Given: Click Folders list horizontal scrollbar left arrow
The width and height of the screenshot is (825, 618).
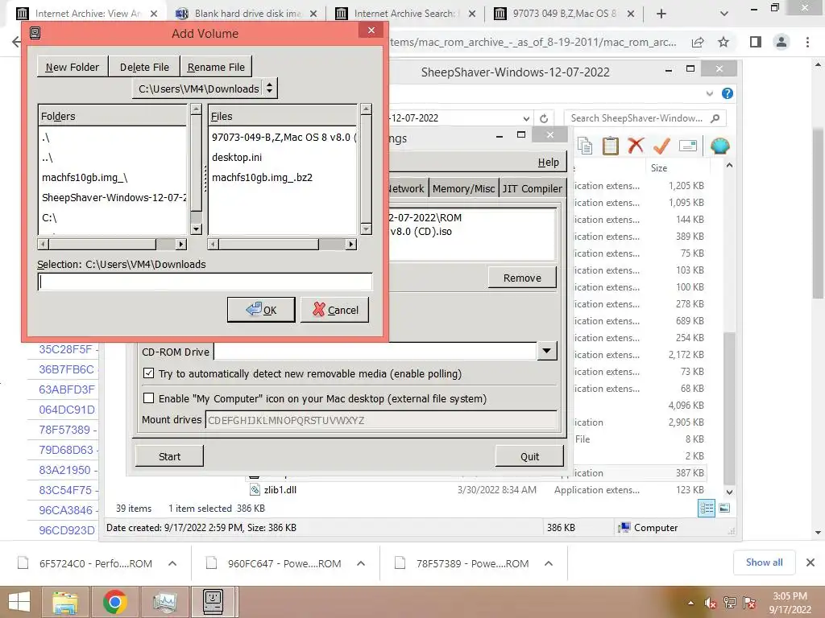Looking at the screenshot, I should 44,244.
